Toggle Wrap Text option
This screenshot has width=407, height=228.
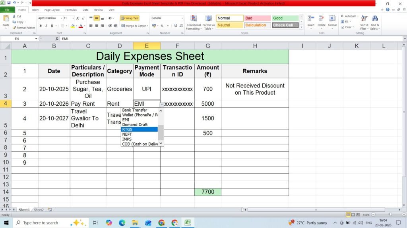(130, 18)
